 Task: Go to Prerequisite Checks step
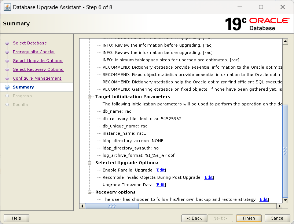[34, 52]
